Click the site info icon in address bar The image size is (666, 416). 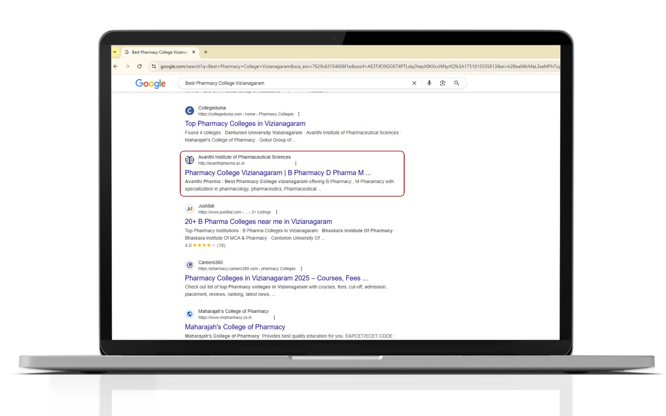[x=154, y=67]
